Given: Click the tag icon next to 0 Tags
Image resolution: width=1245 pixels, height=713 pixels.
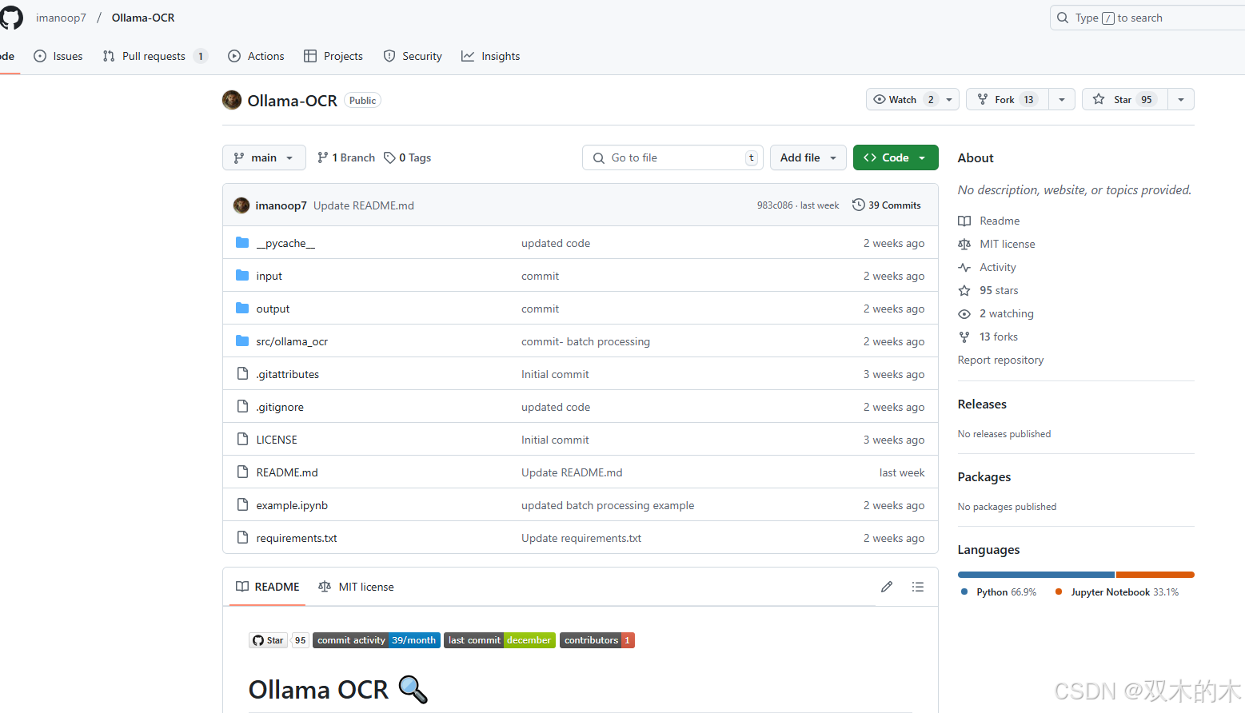Looking at the screenshot, I should [x=389, y=157].
